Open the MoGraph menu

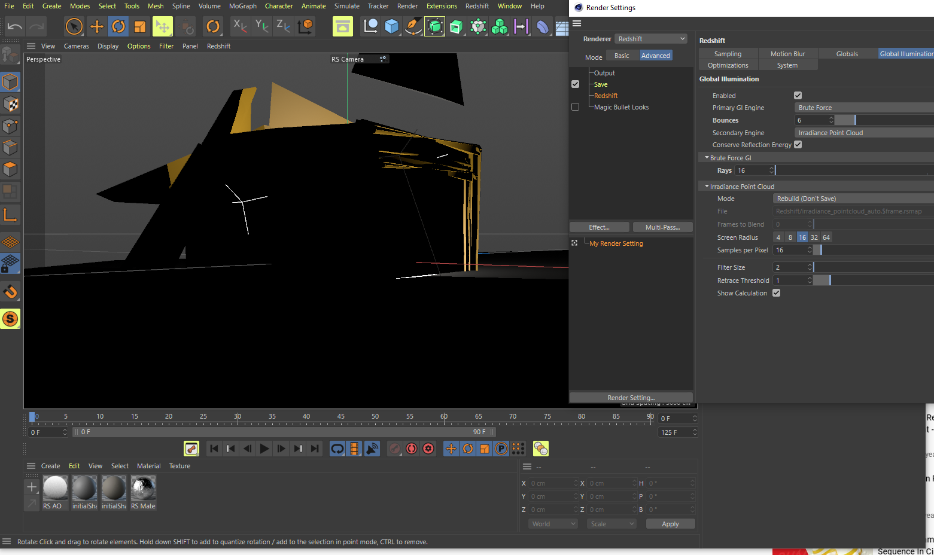tap(242, 6)
